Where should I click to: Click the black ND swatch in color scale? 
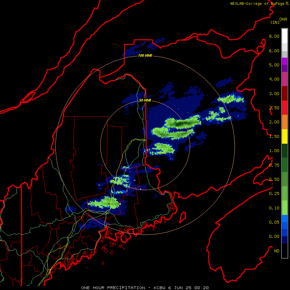point(285,251)
